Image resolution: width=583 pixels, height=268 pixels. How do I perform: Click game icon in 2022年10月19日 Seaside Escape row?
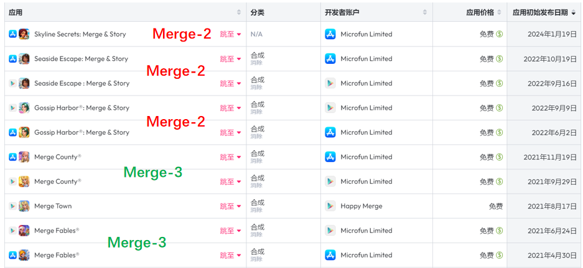click(24, 59)
